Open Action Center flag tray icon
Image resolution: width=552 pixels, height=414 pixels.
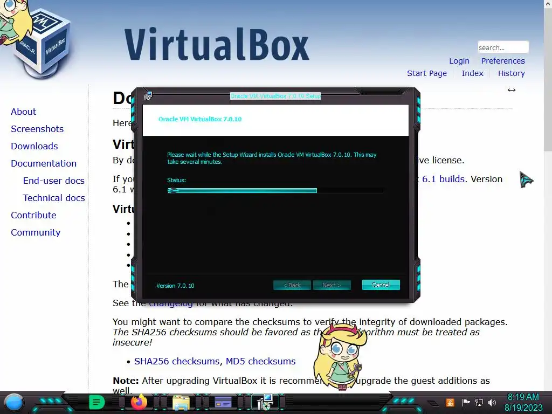coord(466,402)
